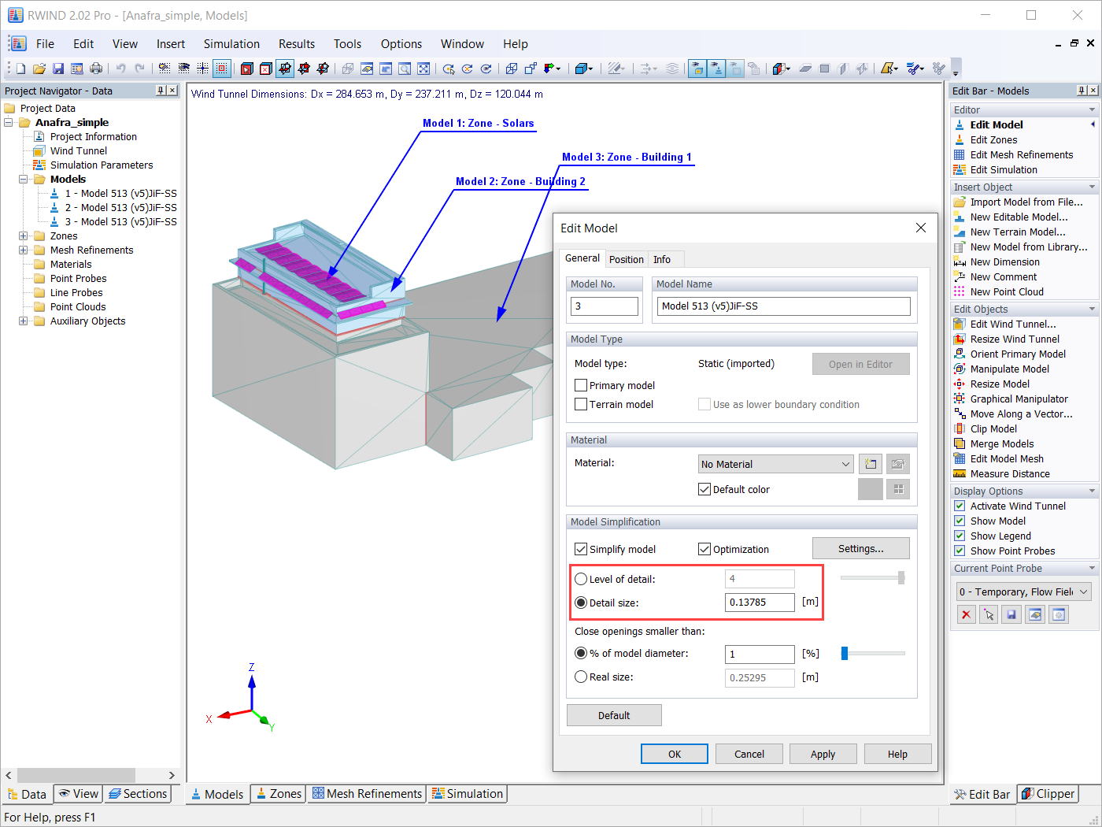Image resolution: width=1102 pixels, height=827 pixels.
Task: Switch to the Position tab in Edit Model
Action: click(627, 260)
